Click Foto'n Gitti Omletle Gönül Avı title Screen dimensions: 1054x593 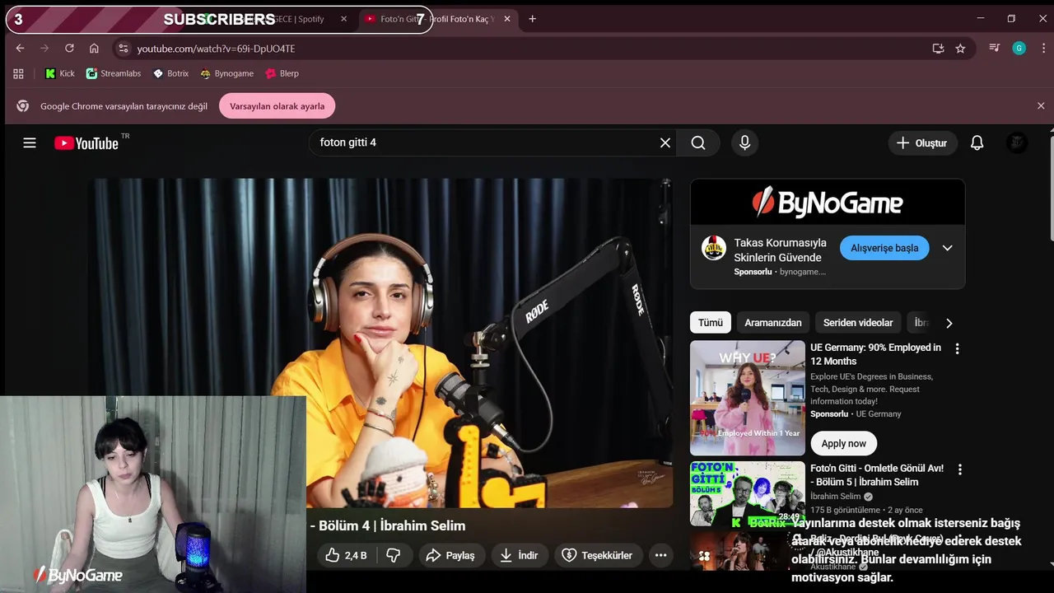(876, 474)
